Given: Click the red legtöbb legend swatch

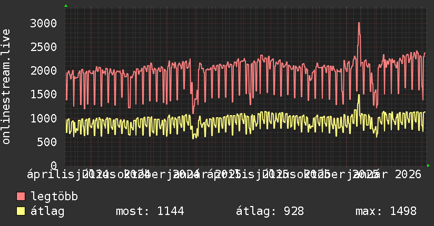Looking at the screenshot, I should tap(21, 196).
